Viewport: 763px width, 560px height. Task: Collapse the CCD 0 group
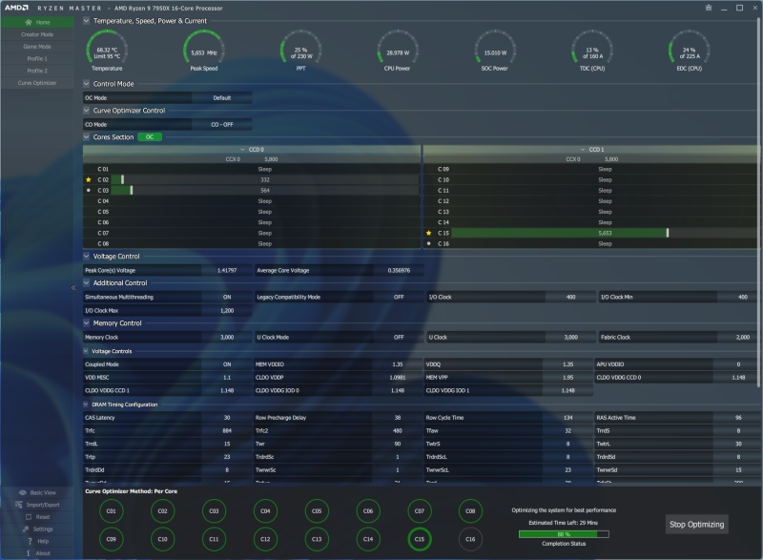click(242, 150)
